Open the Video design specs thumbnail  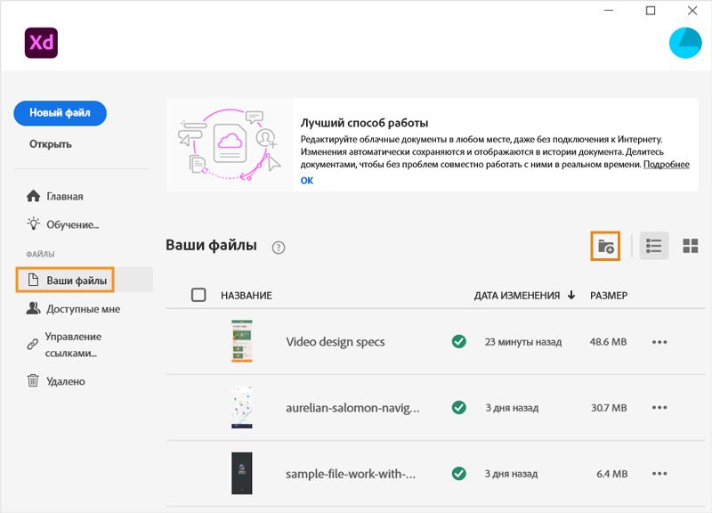click(242, 341)
